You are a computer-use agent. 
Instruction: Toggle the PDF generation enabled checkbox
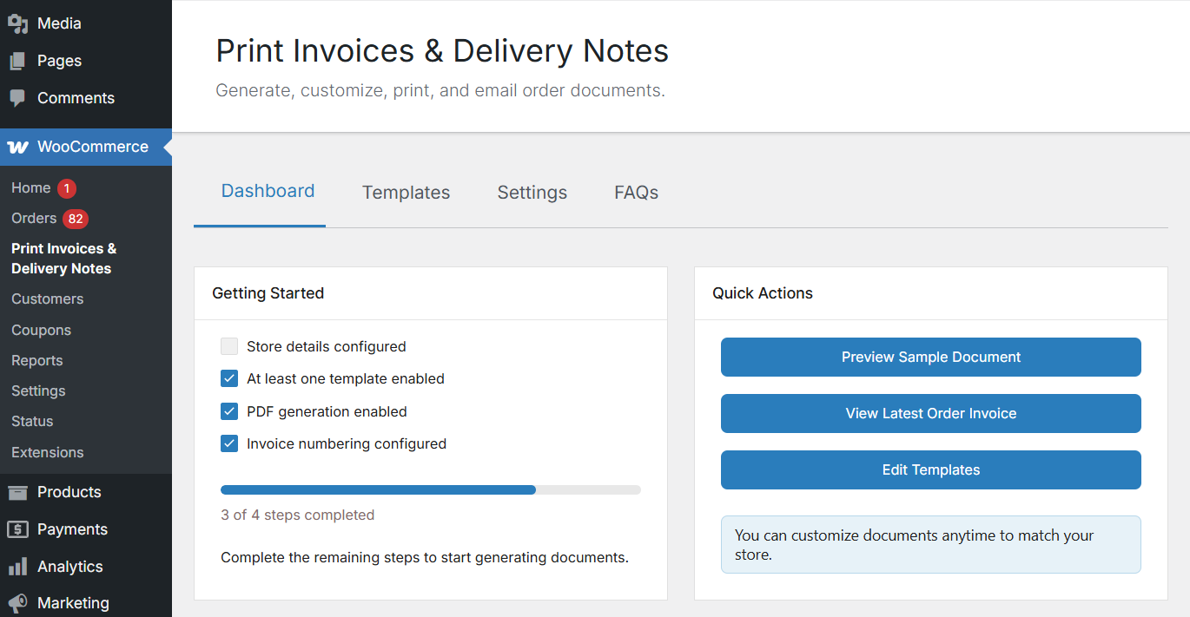[x=229, y=411]
